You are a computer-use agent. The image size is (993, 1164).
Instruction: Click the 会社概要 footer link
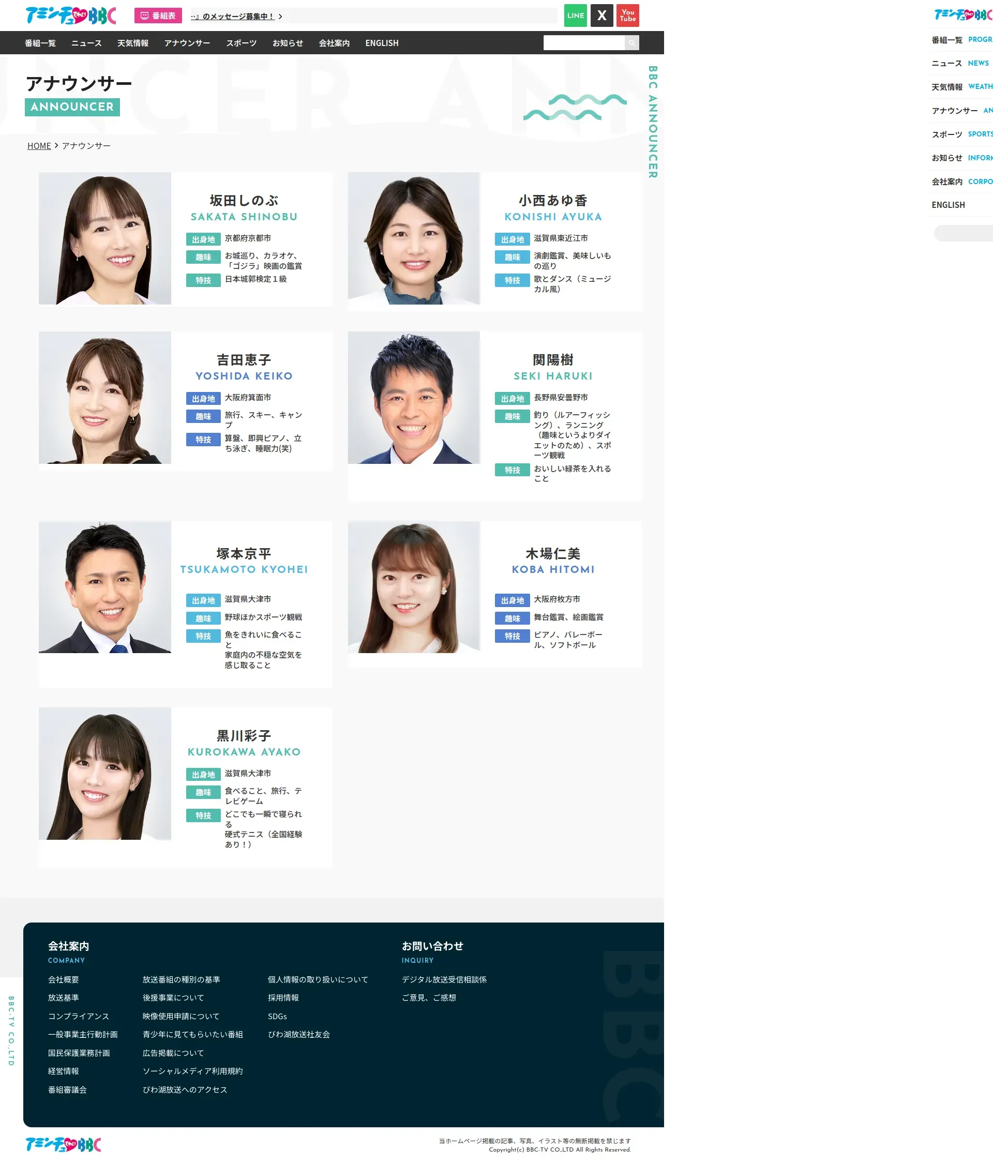tap(63, 979)
